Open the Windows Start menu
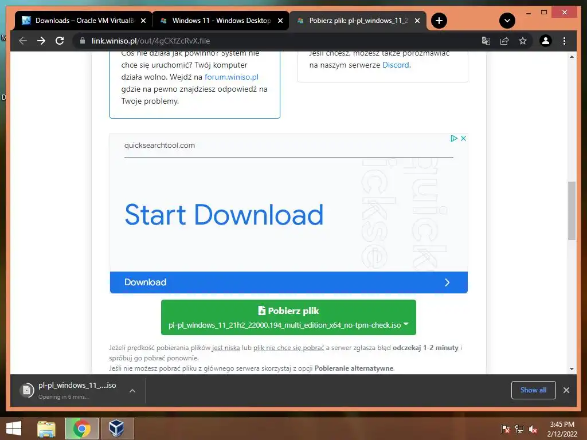587x440 pixels. [x=14, y=429]
